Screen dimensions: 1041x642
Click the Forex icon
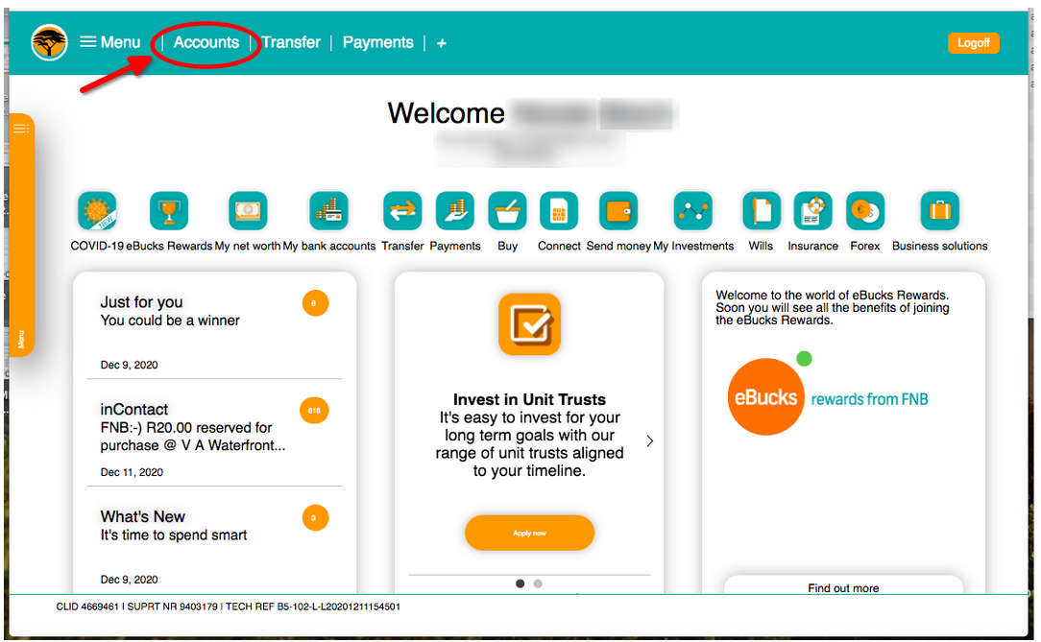coord(864,211)
